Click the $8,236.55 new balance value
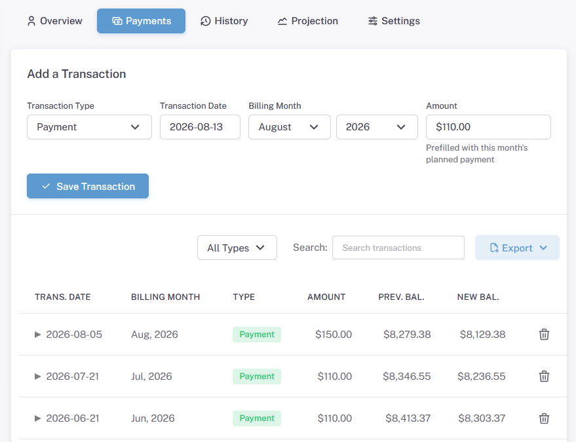Image resolution: width=576 pixels, height=442 pixels. pos(482,377)
